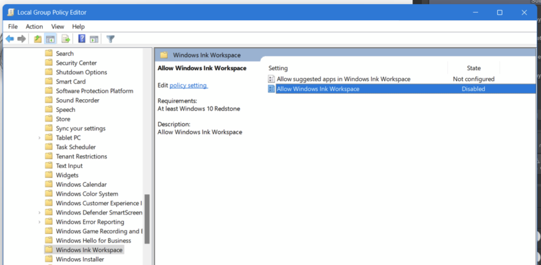Click the Search folder icon in tree
Viewport: 541px width, 265px height.
pos(49,53)
